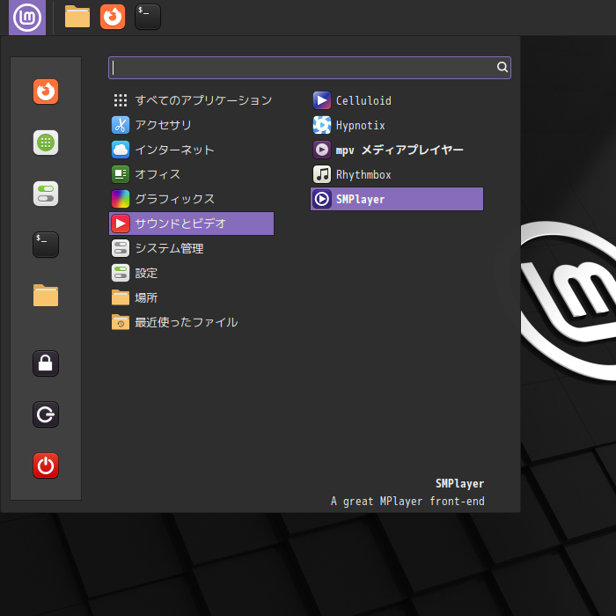
Task: Launch the Terminal from the favorites sidebar
Action: tap(46, 245)
